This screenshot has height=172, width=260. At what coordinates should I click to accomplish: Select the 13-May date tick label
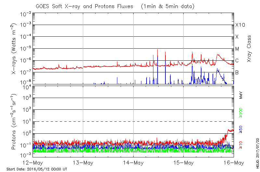tap(83, 163)
